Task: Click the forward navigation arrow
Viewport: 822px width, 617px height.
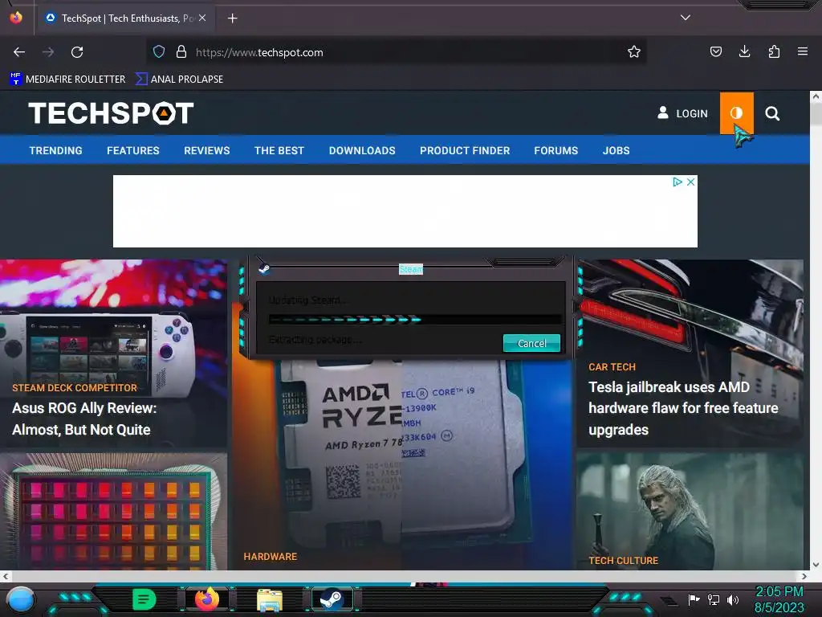Action: point(48,52)
